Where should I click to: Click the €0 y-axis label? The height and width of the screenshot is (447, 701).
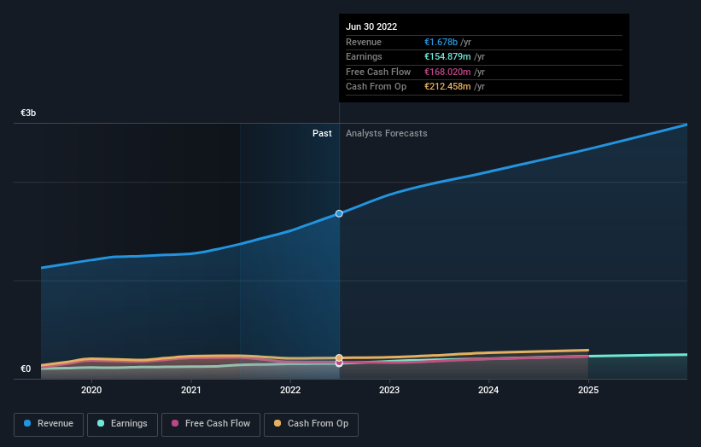pos(26,369)
